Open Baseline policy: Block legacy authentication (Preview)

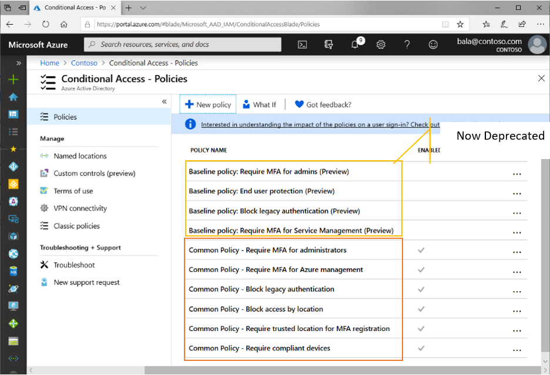(x=274, y=211)
